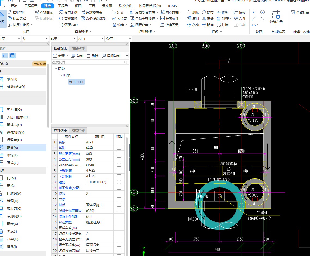Switch to the 图纸管理 tab
Image resolution: width=310 pixels, height=256 pixels.
click(78, 49)
